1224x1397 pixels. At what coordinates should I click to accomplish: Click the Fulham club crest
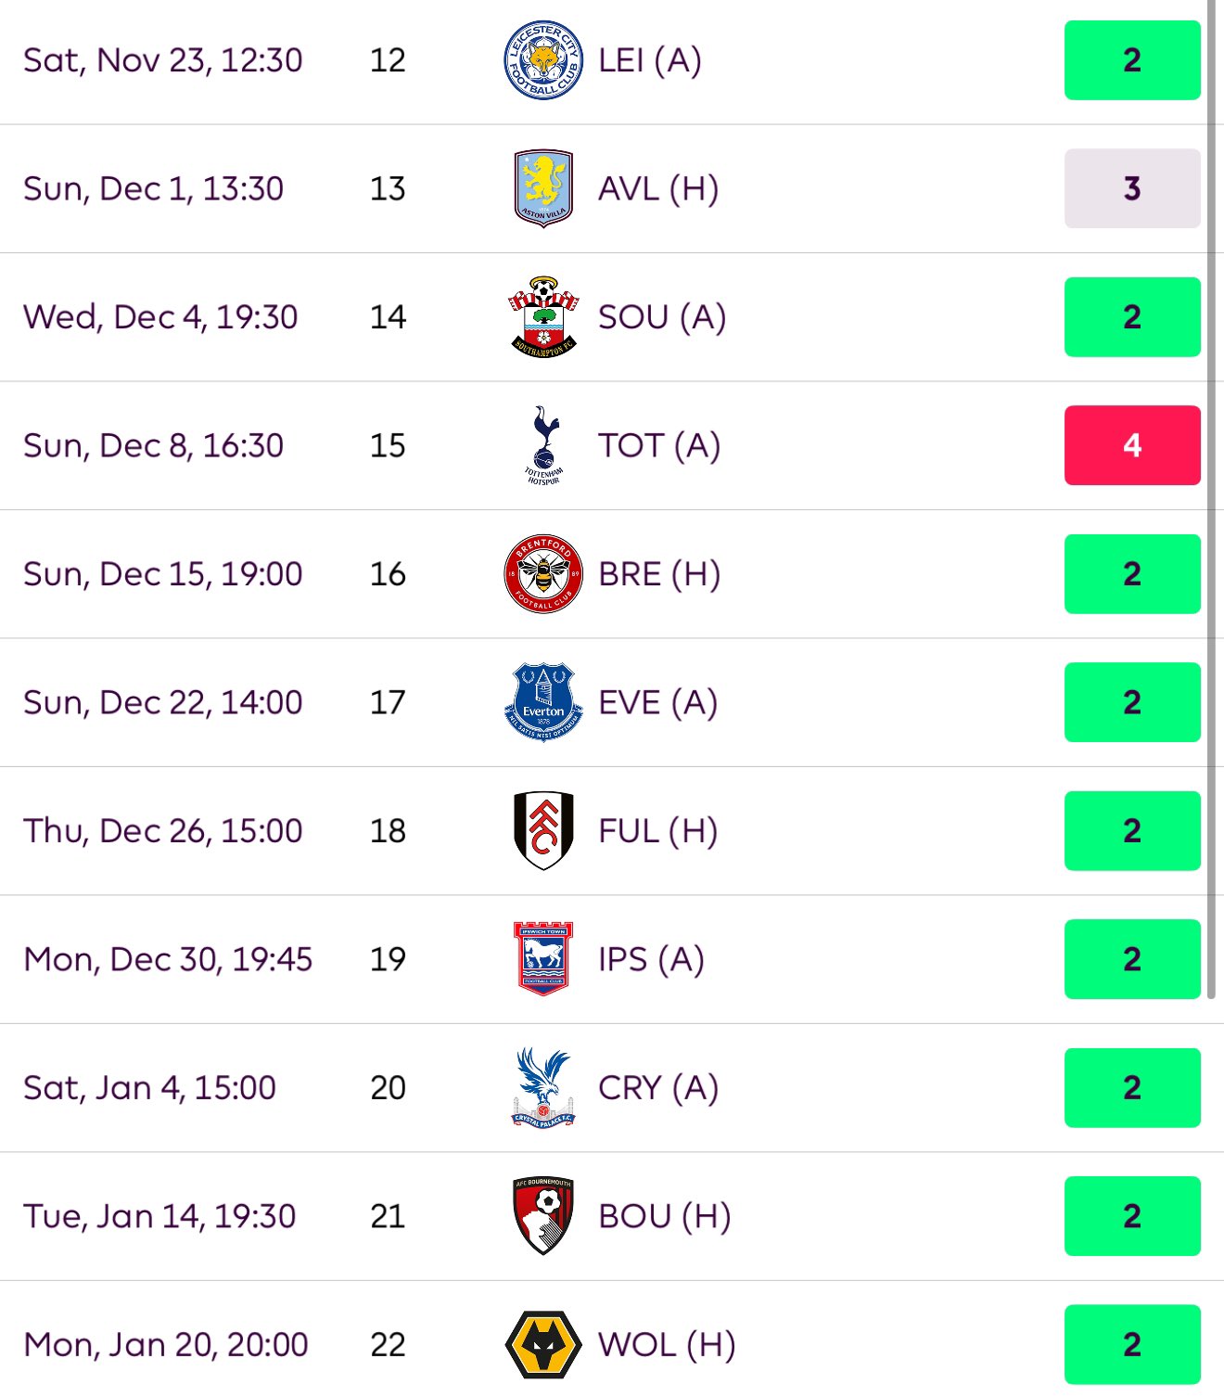[x=543, y=830]
